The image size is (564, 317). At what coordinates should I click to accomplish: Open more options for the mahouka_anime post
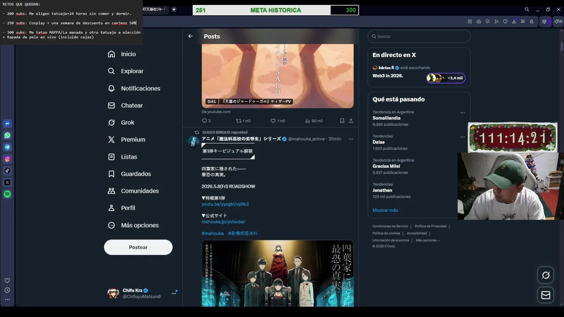(x=351, y=139)
